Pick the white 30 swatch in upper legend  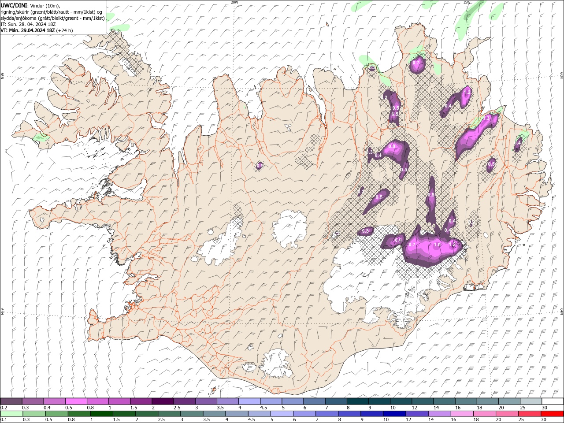point(553,401)
